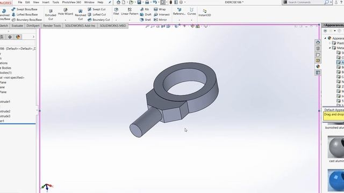Open the Curves tool

tap(191, 12)
